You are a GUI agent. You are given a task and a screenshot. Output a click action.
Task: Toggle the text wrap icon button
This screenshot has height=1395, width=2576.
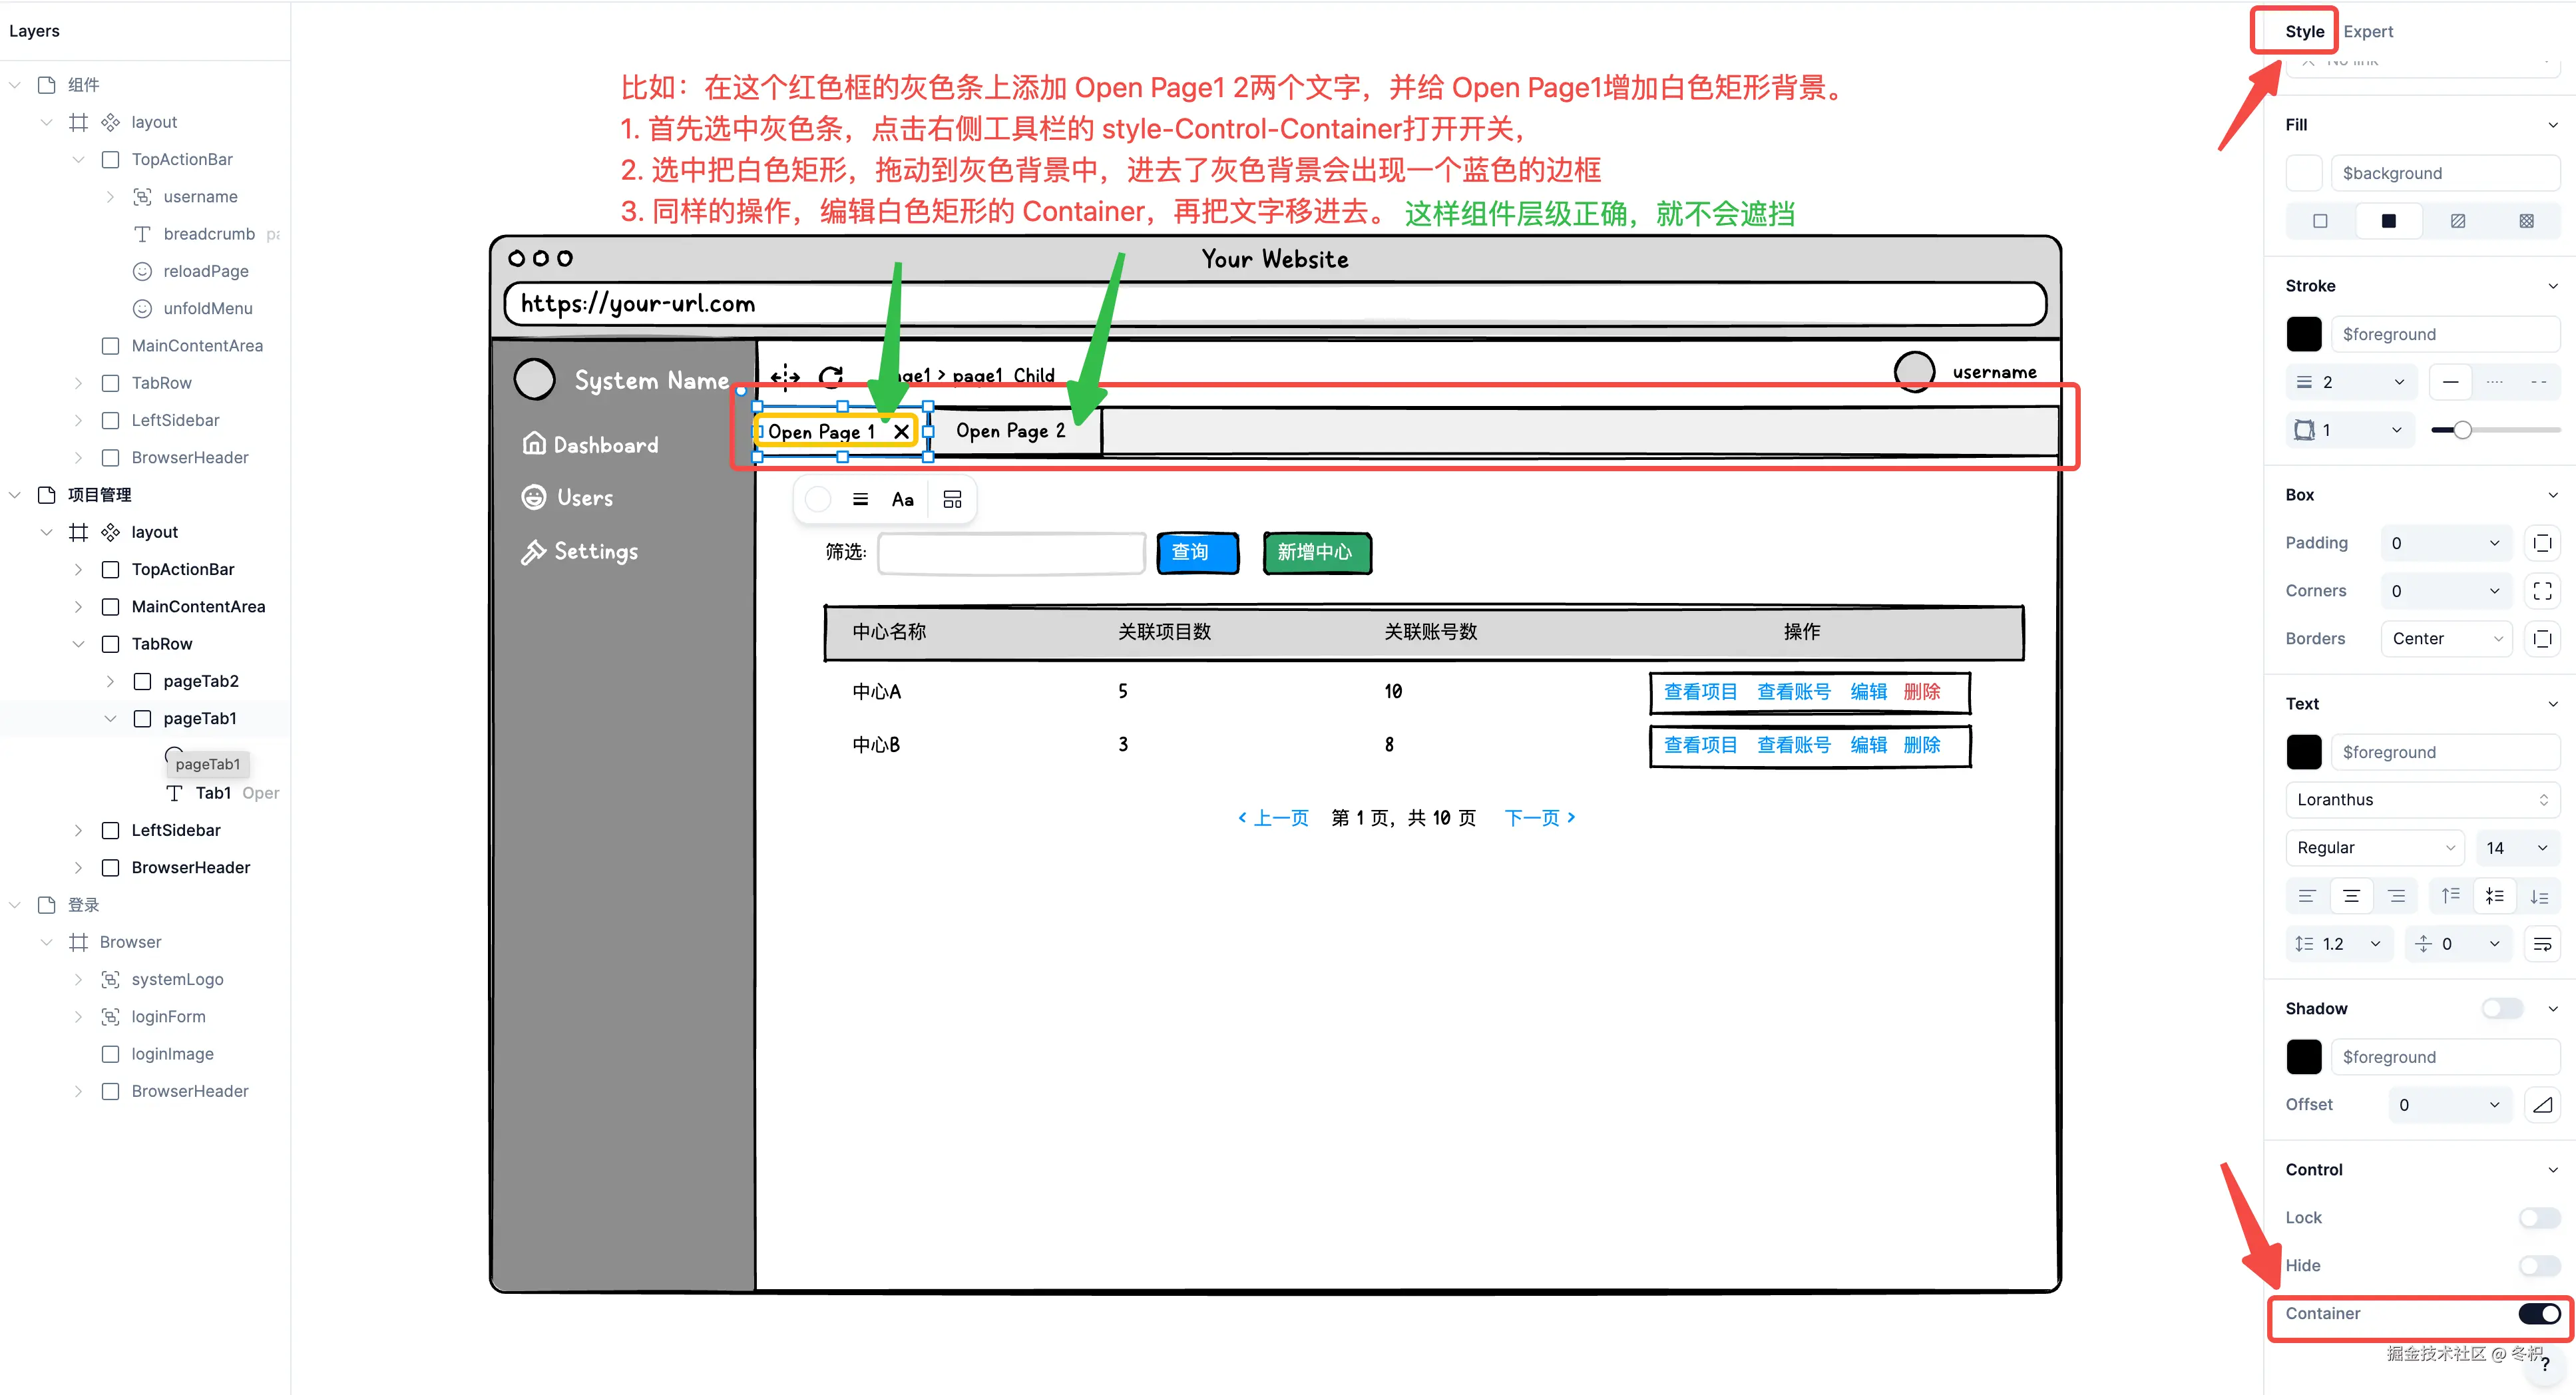coord(2542,944)
